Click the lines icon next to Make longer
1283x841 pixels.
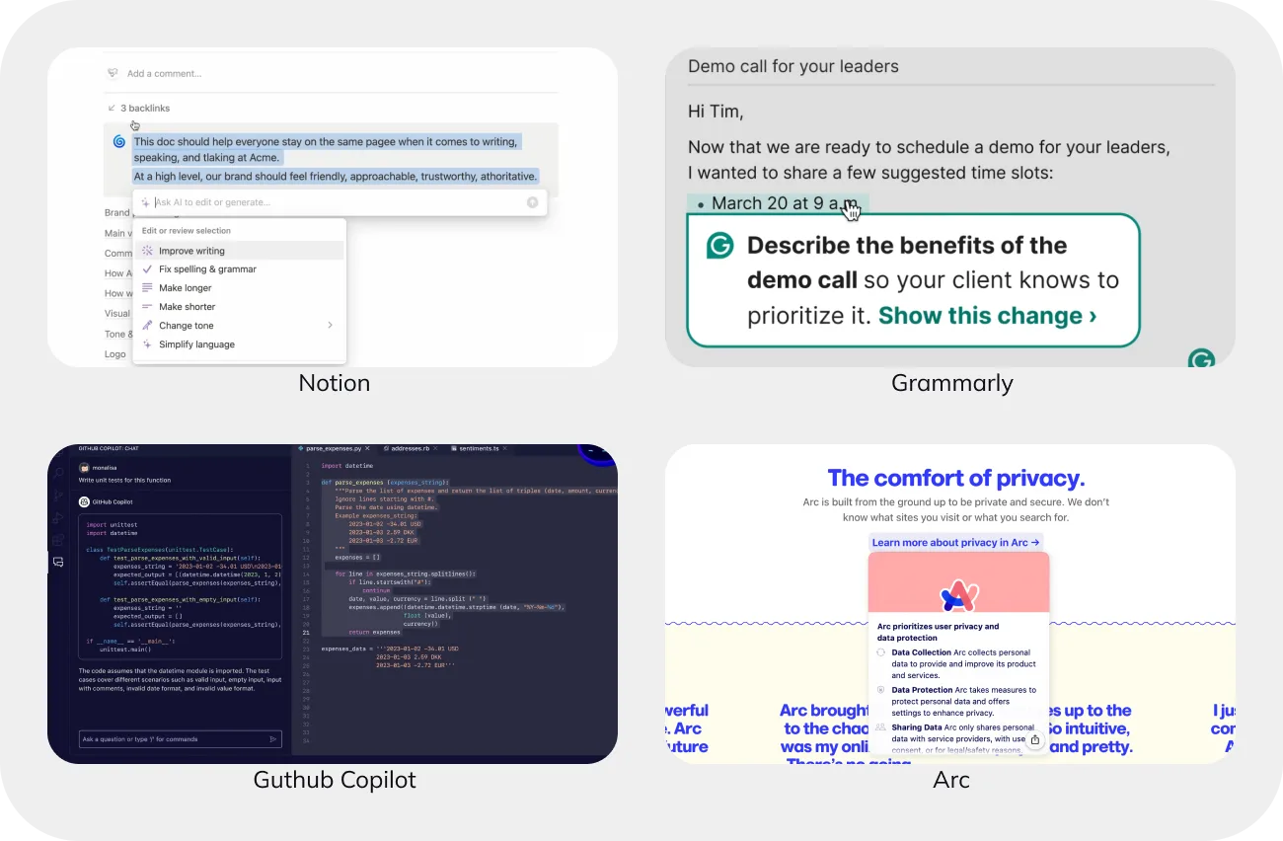[147, 288]
